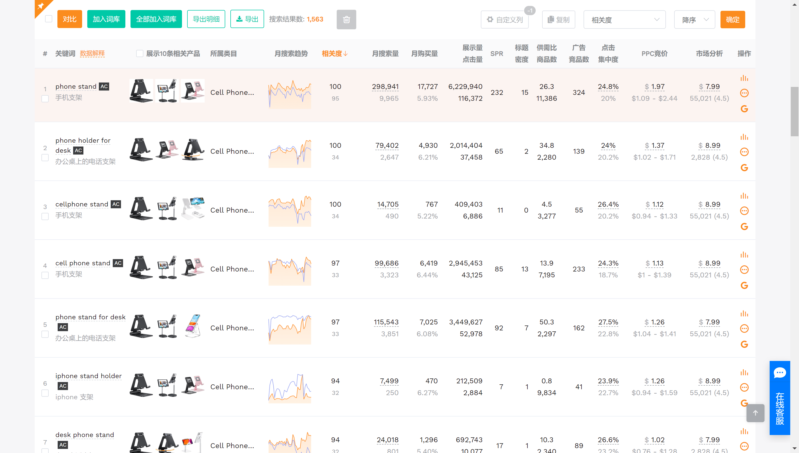Check the cellphone stand row checkbox
The width and height of the screenshot is (799, 453).
(45, 216)
